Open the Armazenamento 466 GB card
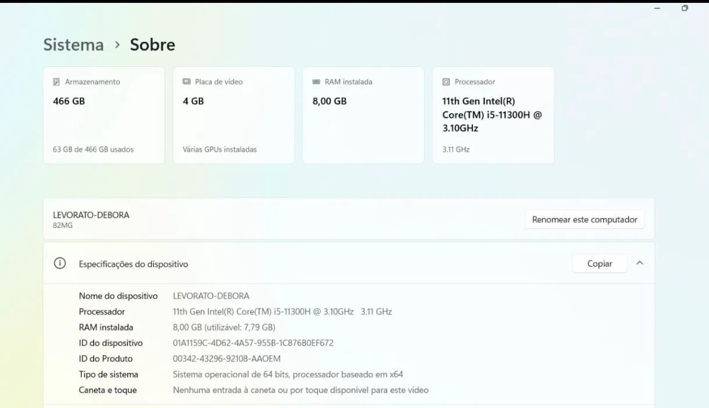 [104, 115]
